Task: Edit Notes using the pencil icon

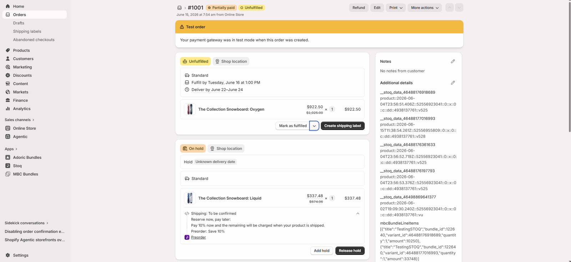Action: coord(453,61)
